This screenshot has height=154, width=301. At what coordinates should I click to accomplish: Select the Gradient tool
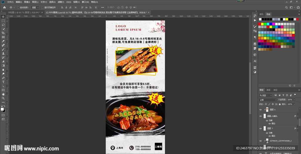(3, 66)
